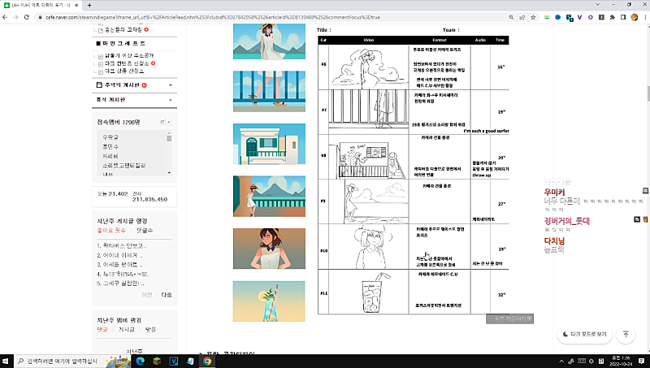Screen dimensions: 650x368
Task: Click the storyboard sheet image
Action: point(414,171)
